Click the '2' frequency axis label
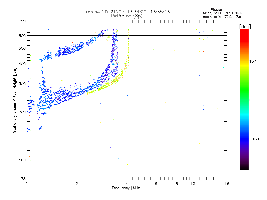The height and width of the screenshot is (200, 267). point(77,184)
